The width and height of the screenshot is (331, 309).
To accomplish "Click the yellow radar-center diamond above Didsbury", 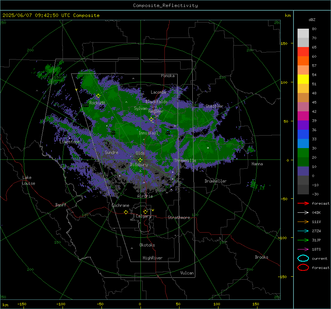I will tap(140, 160).
